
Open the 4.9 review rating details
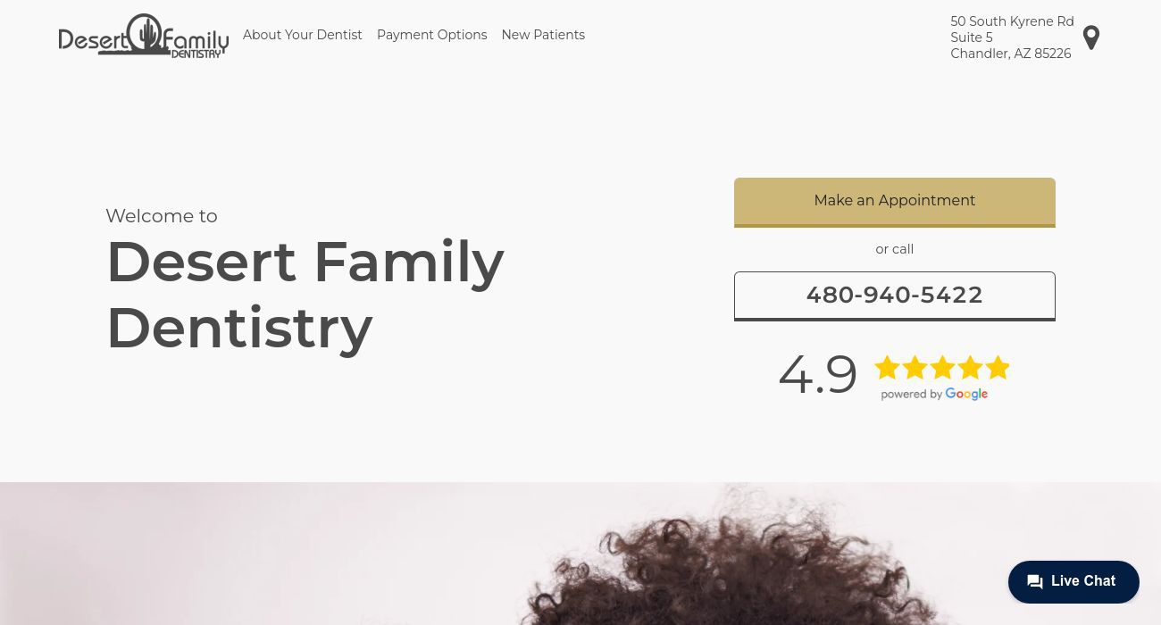(818, 373)
